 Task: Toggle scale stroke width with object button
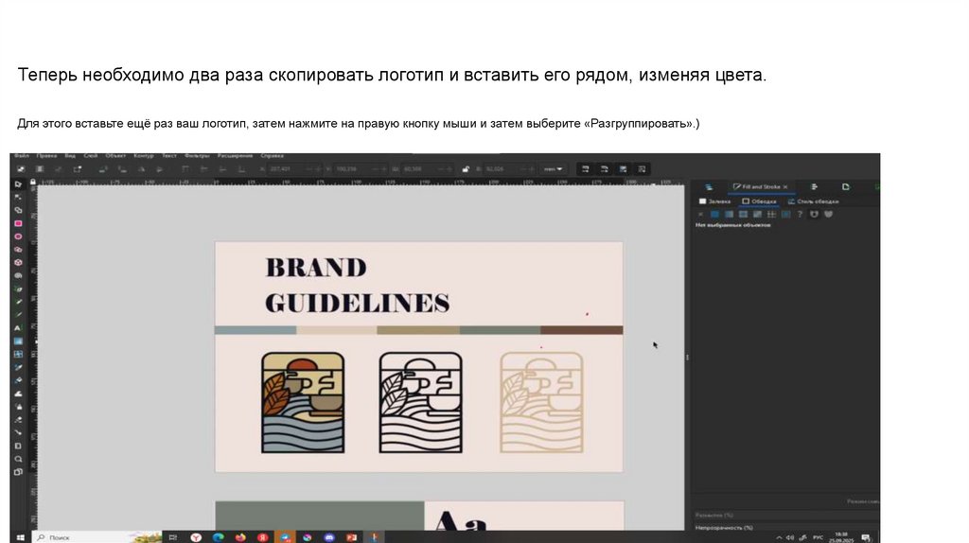click(x=587, y=168)
